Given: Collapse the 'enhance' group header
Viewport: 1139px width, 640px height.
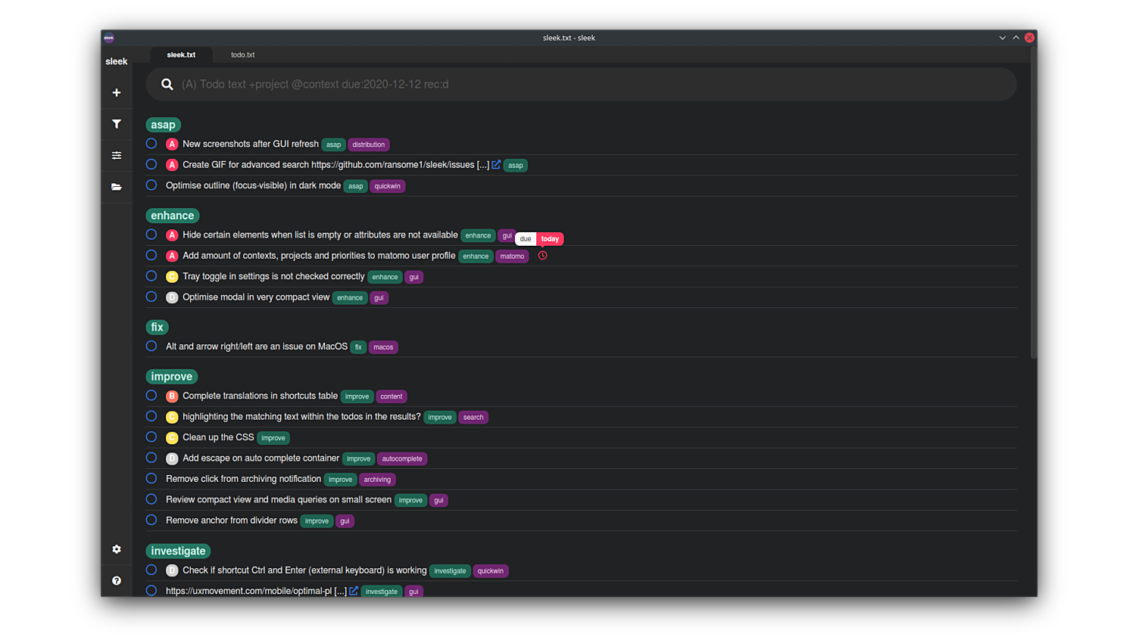Looking at the screenshot, I should [172, 216].
